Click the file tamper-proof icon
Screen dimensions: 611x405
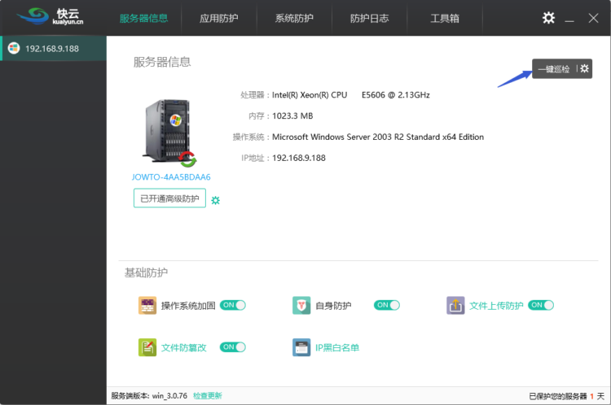click(x=147, y=347)
